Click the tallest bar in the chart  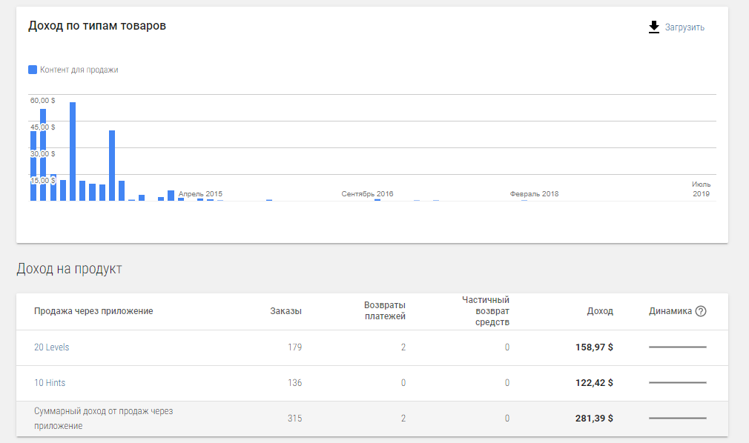click(x=73, y=152)
